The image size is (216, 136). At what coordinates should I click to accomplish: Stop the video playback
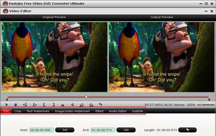(x=15, y=105)
